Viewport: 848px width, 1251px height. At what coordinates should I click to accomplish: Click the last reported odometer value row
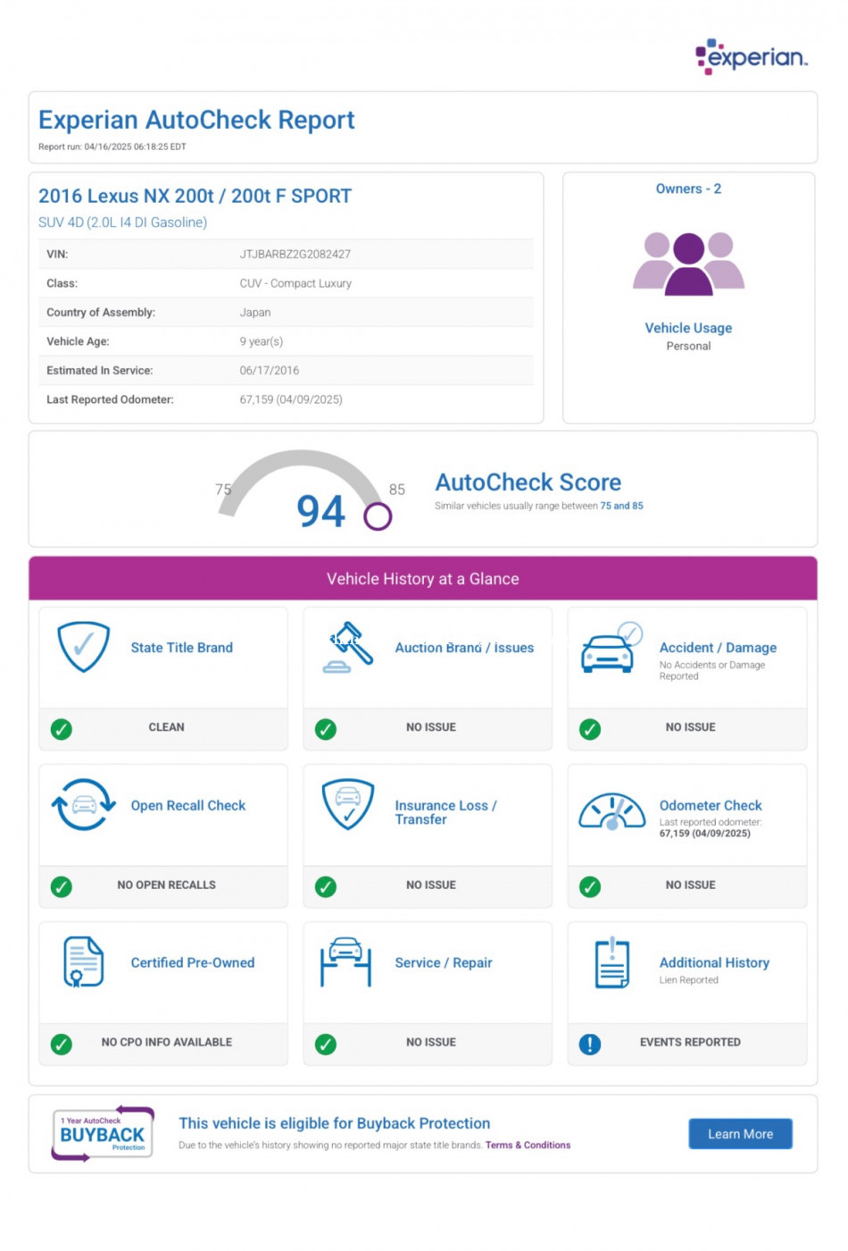coord(287,399)
